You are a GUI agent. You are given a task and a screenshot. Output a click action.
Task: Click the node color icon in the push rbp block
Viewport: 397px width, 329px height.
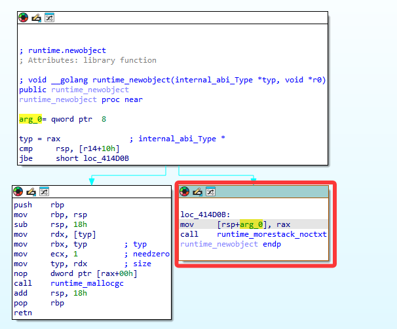pos(18,192)
